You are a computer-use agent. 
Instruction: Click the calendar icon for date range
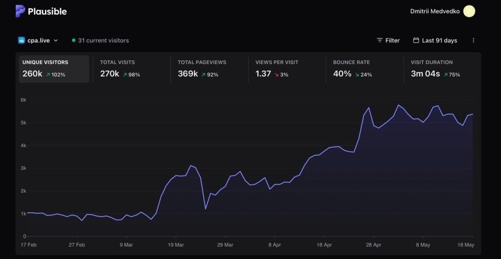pos(416,40)
